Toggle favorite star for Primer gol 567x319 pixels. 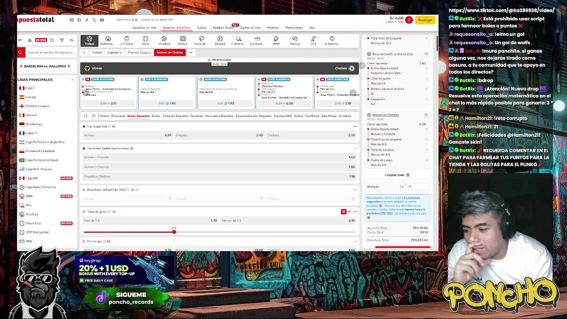[84, 241]
